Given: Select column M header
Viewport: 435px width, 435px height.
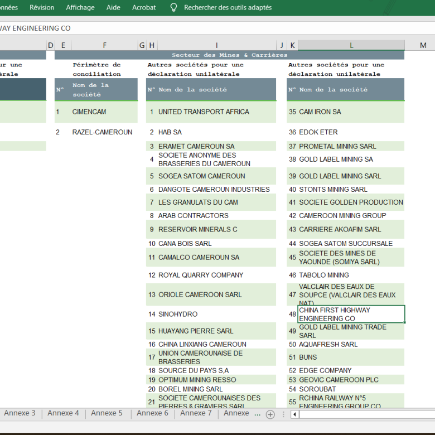Looking at the screenshot, I should 423,45.
